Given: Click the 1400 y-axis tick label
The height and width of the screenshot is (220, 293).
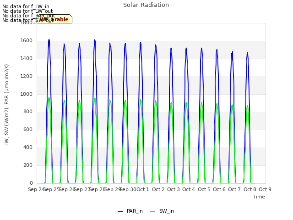Looking at the screenshot, I should [27, 59].
